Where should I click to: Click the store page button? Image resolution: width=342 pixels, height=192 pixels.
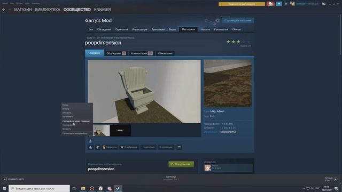click(x=237, y=20)
